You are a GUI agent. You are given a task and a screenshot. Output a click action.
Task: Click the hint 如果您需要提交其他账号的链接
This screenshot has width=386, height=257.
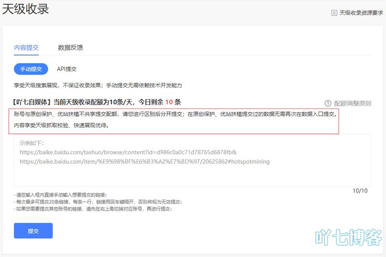click(93, 209)
